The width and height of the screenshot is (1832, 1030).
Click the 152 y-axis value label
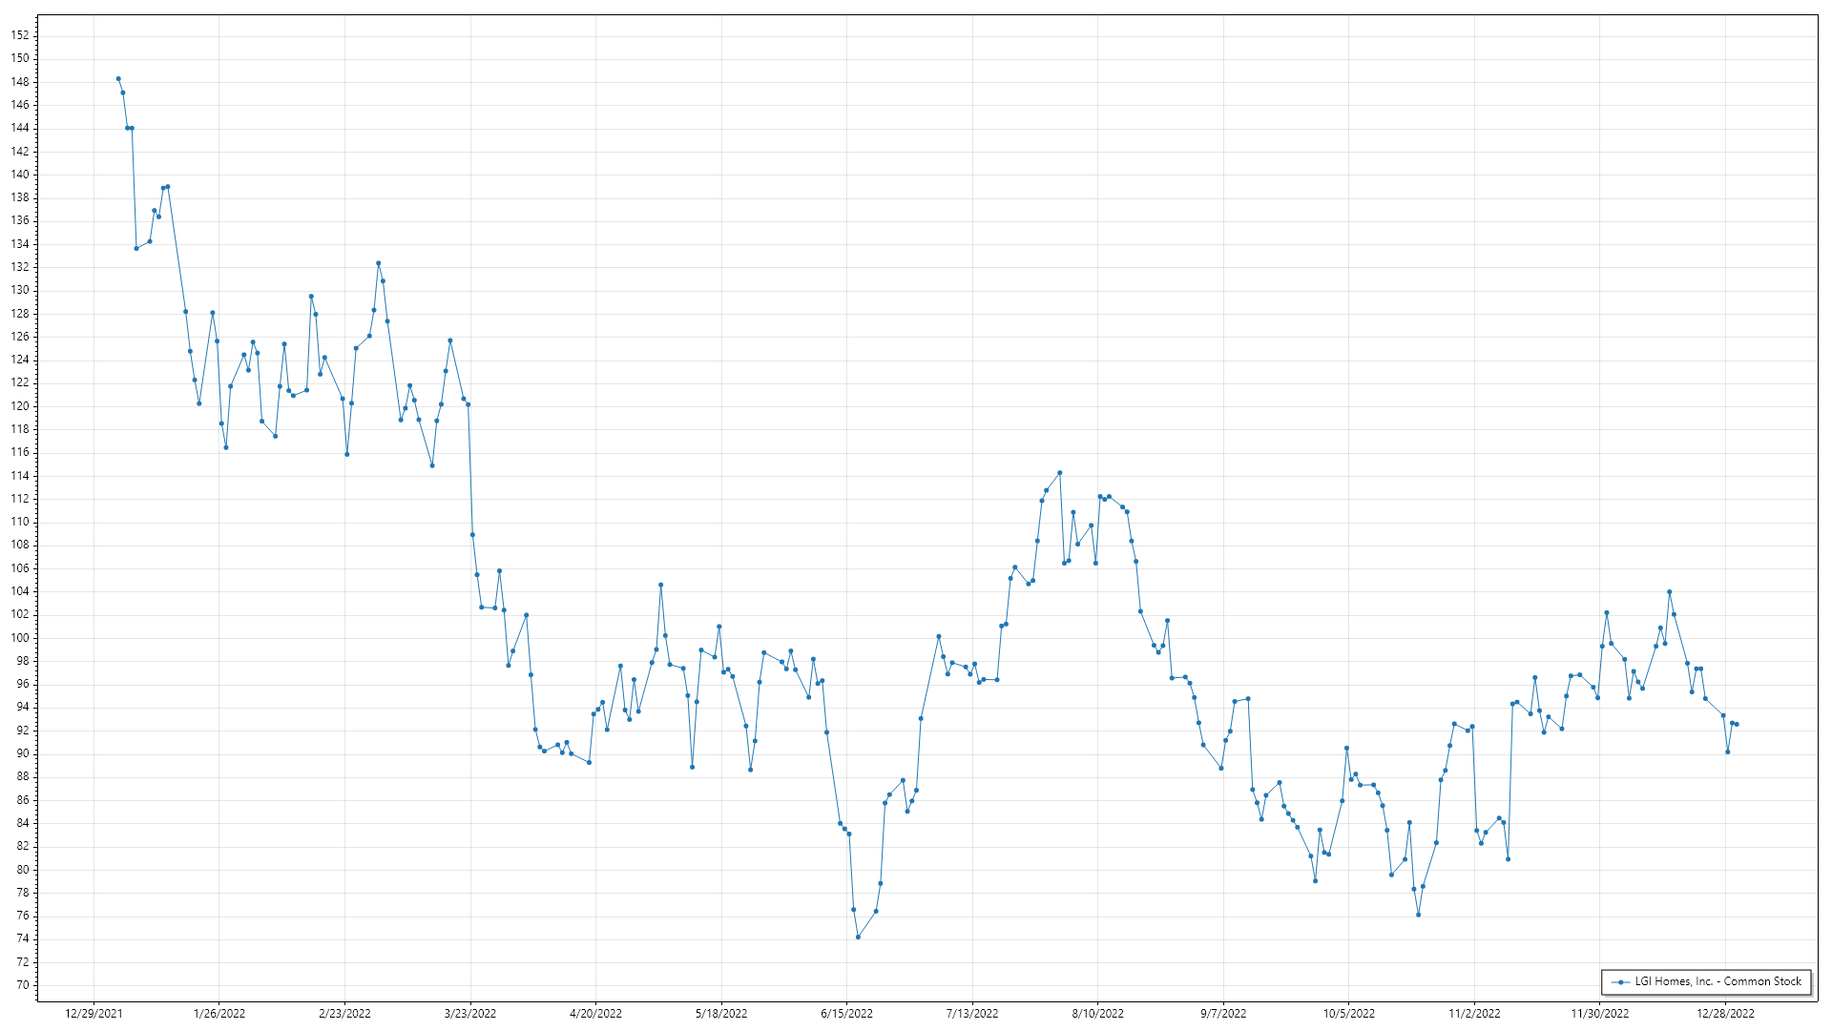(20, 35)
